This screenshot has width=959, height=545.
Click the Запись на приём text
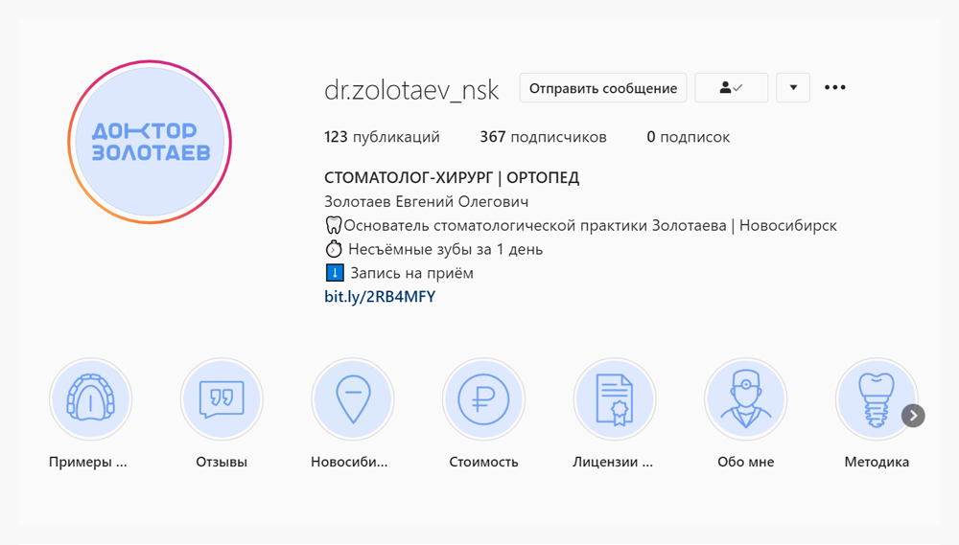411,273
